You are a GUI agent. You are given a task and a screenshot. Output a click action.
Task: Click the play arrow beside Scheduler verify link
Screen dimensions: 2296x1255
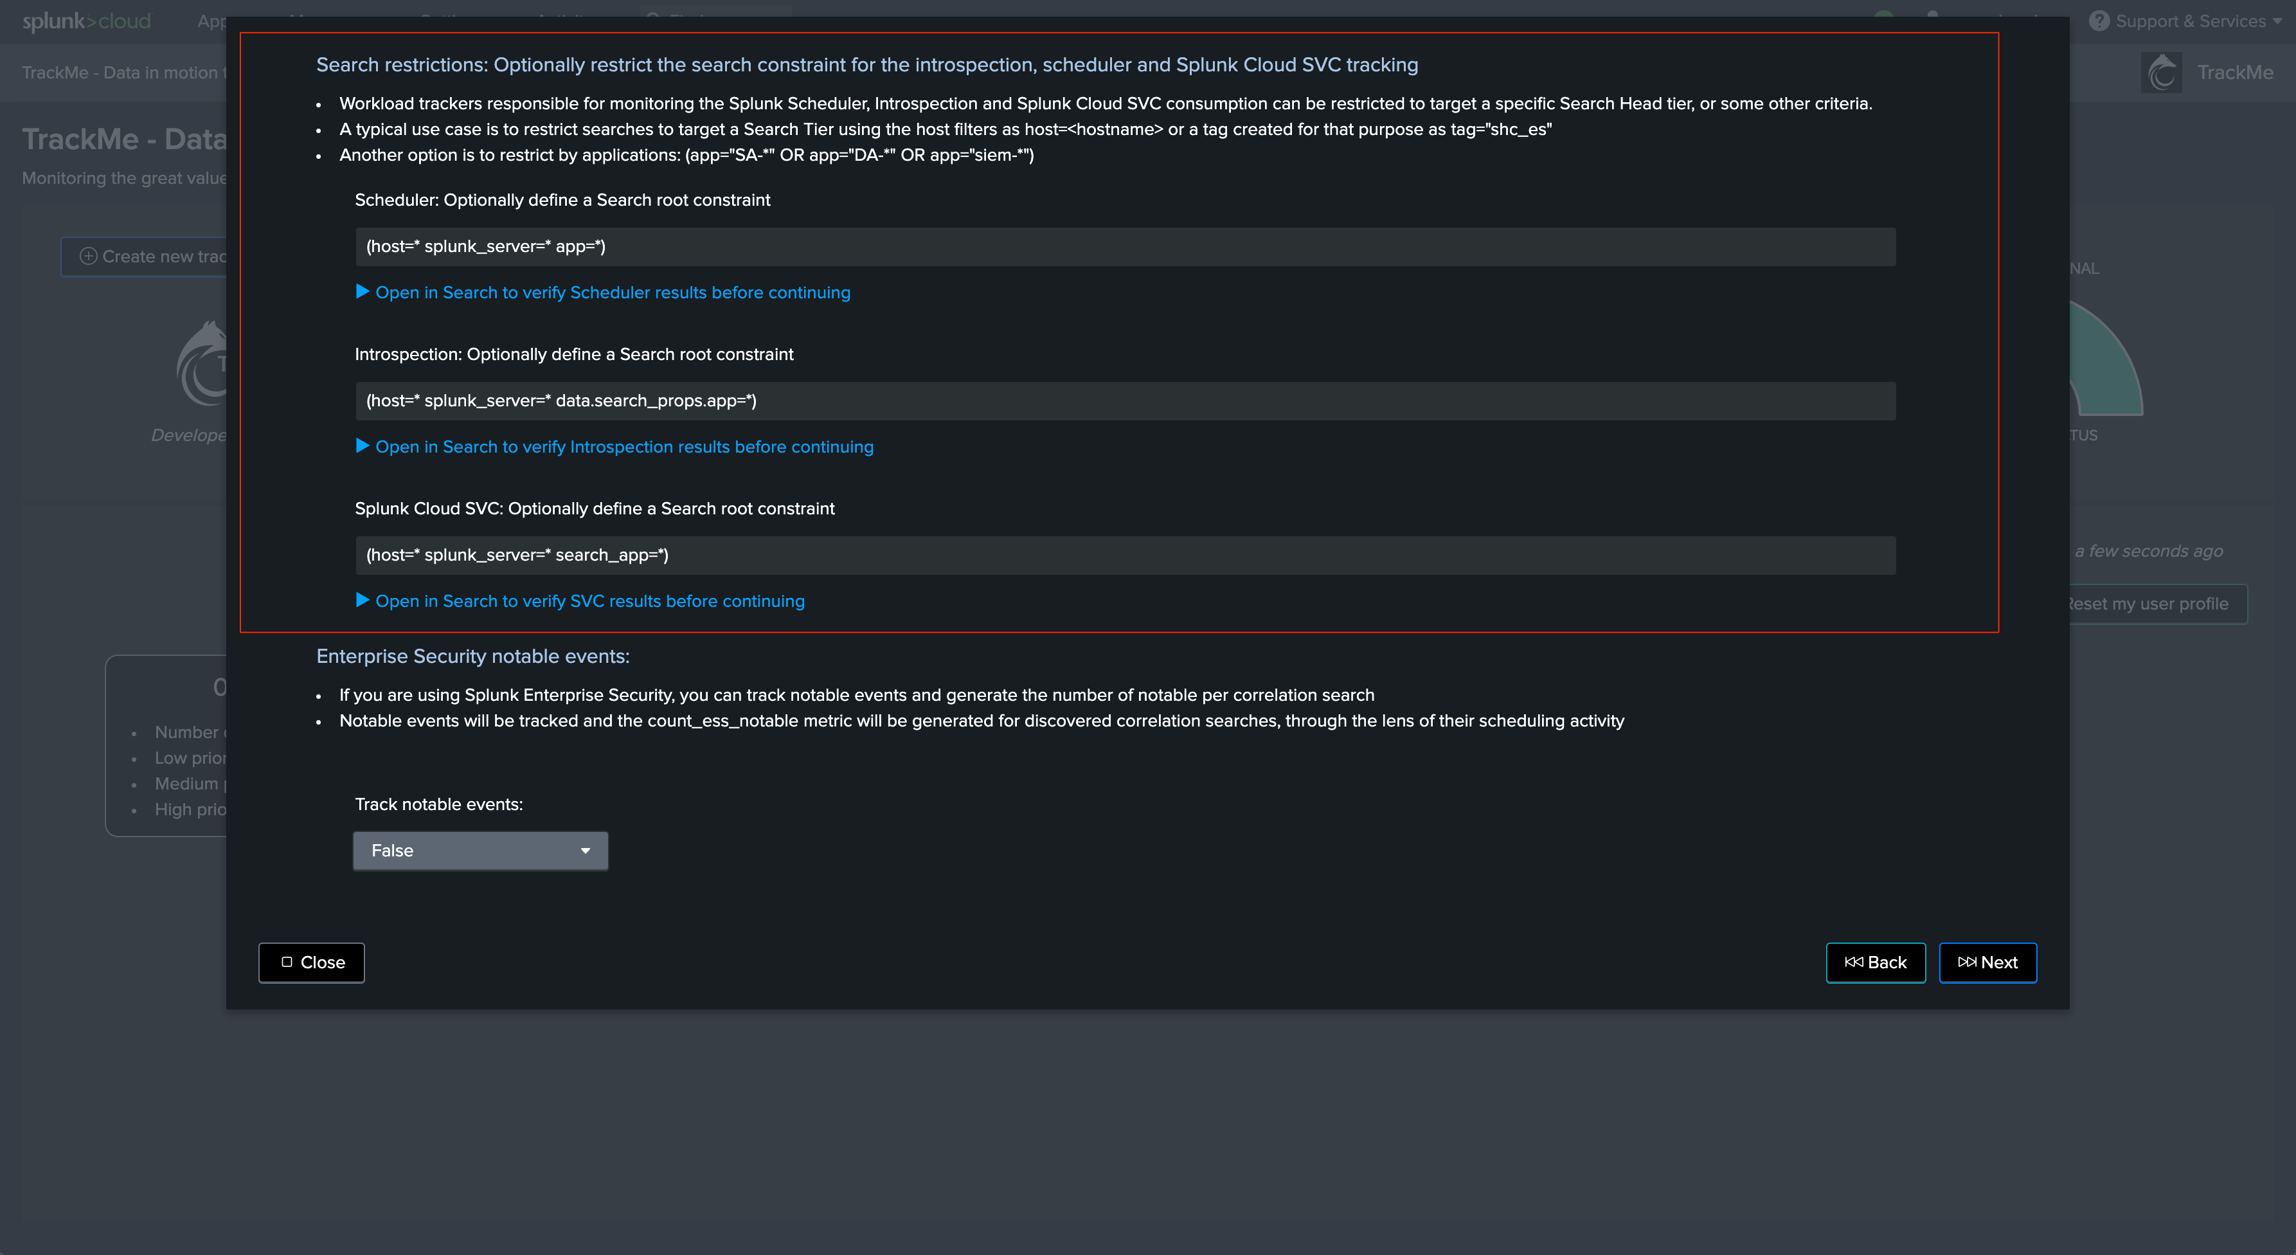[363, 291]
